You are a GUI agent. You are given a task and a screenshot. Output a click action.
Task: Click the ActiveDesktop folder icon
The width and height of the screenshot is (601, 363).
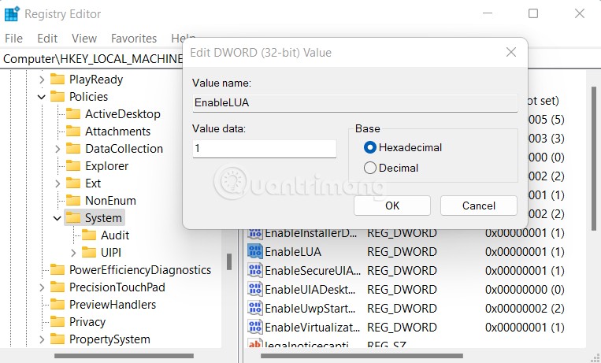[x=73, y=114]
